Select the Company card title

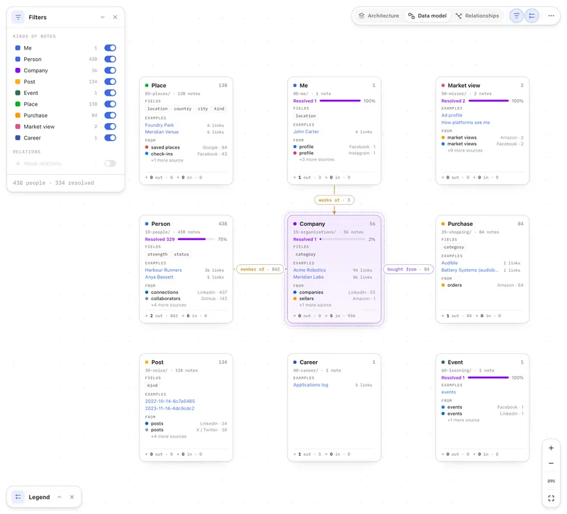click(312, 224)
